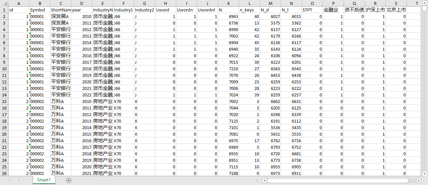Click the 'id' header cell

point(18,10)
